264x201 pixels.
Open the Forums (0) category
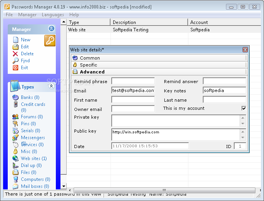pos(32,117)
